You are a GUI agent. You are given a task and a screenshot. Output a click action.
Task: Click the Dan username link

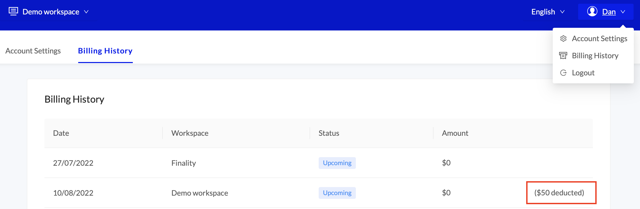coord(609,12)
